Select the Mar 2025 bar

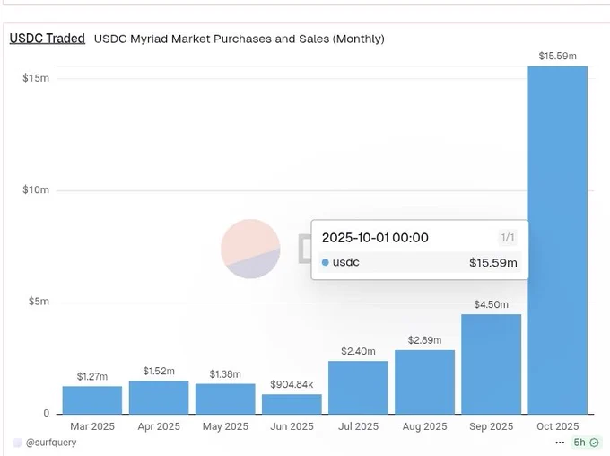pyautogui.click(x=92, y=400)
